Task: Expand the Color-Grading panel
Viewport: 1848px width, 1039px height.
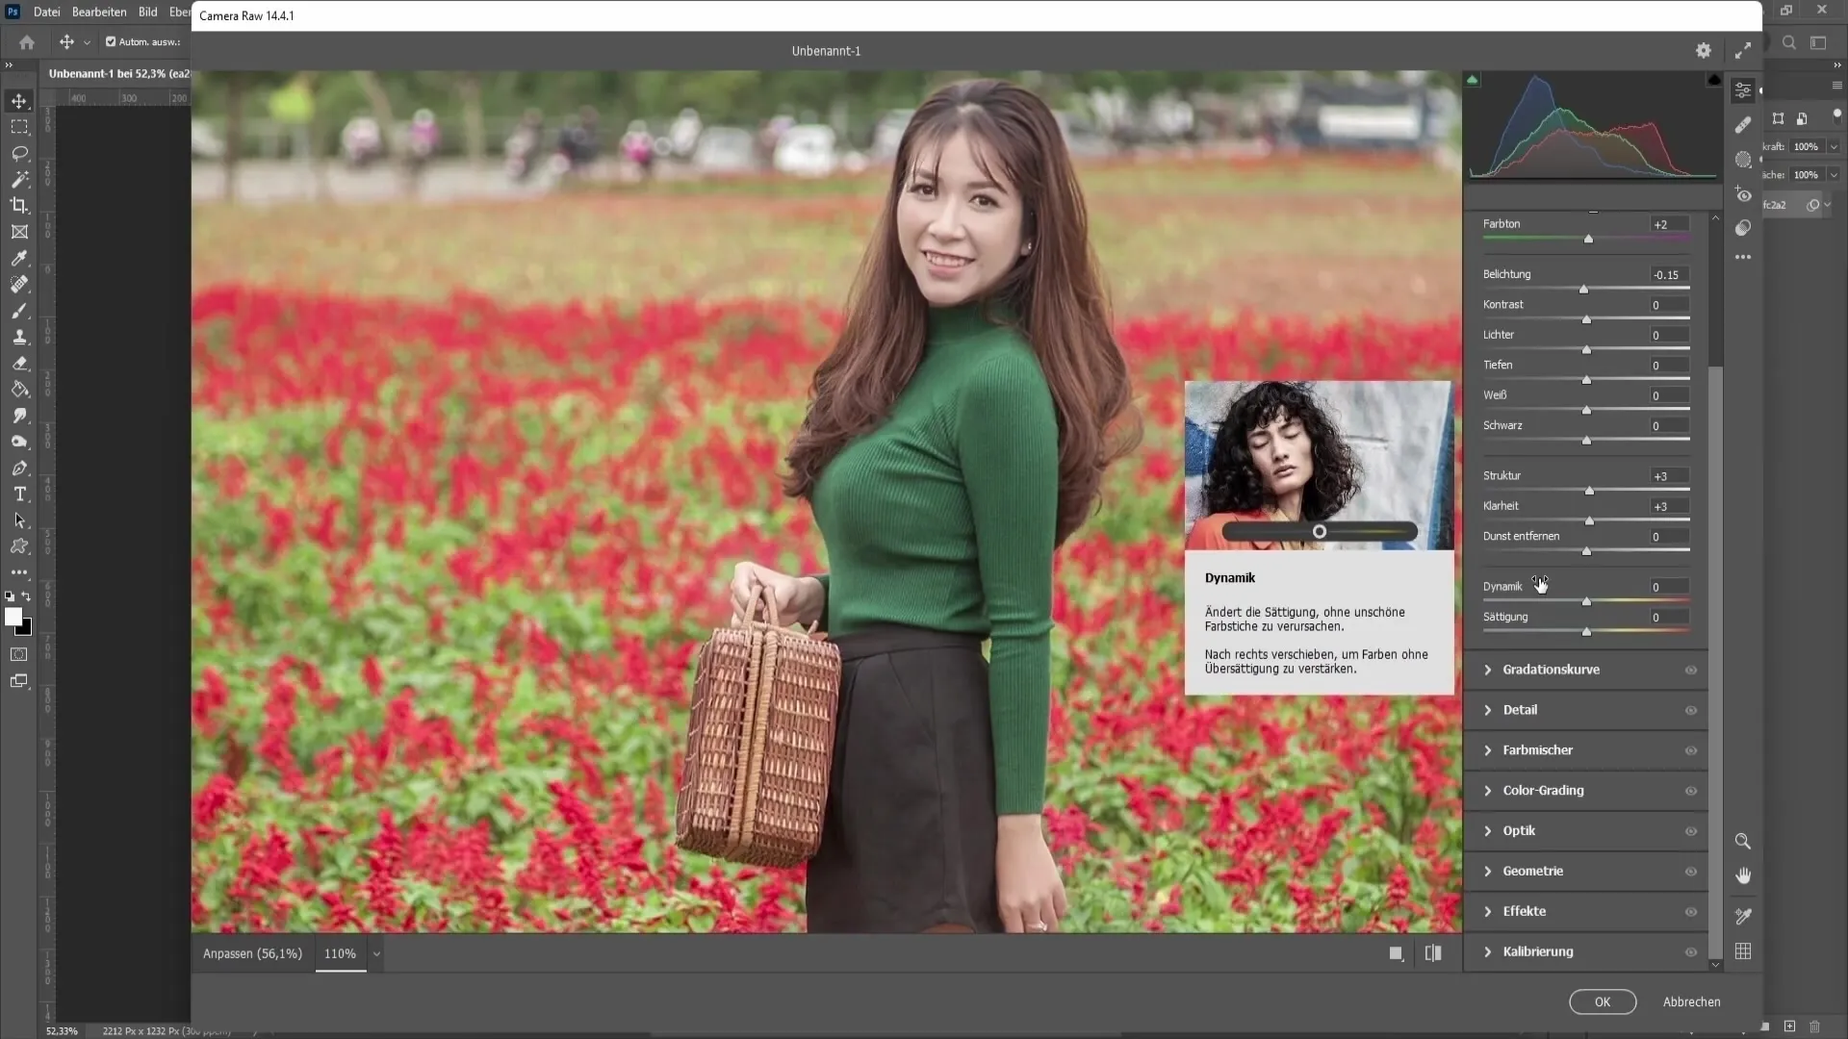Action: pyautogui.click(x=1488, y=791)
